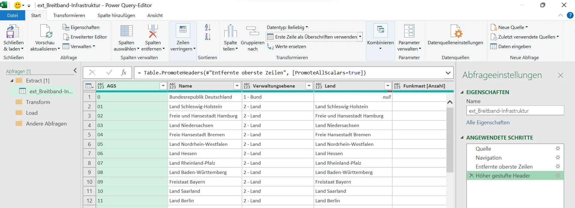
Task: Open the Alle Eigenschaften link
Action: coord(488,122)
